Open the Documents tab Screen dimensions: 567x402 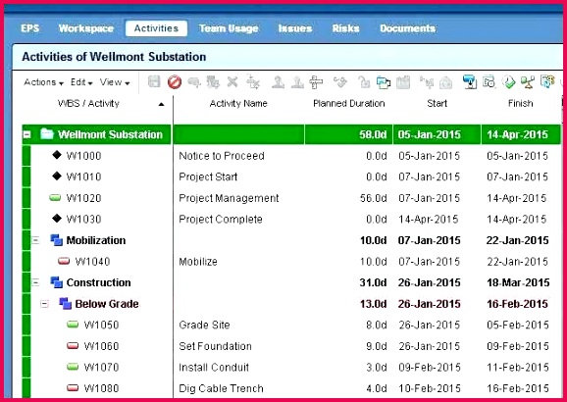(x=407, y=28)
